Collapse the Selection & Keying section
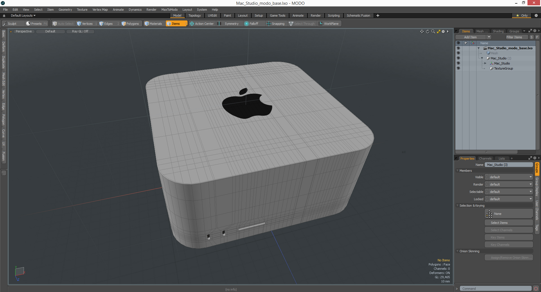Image resolution: width=541 pixels, height=292 pixels. pos(457,206)
